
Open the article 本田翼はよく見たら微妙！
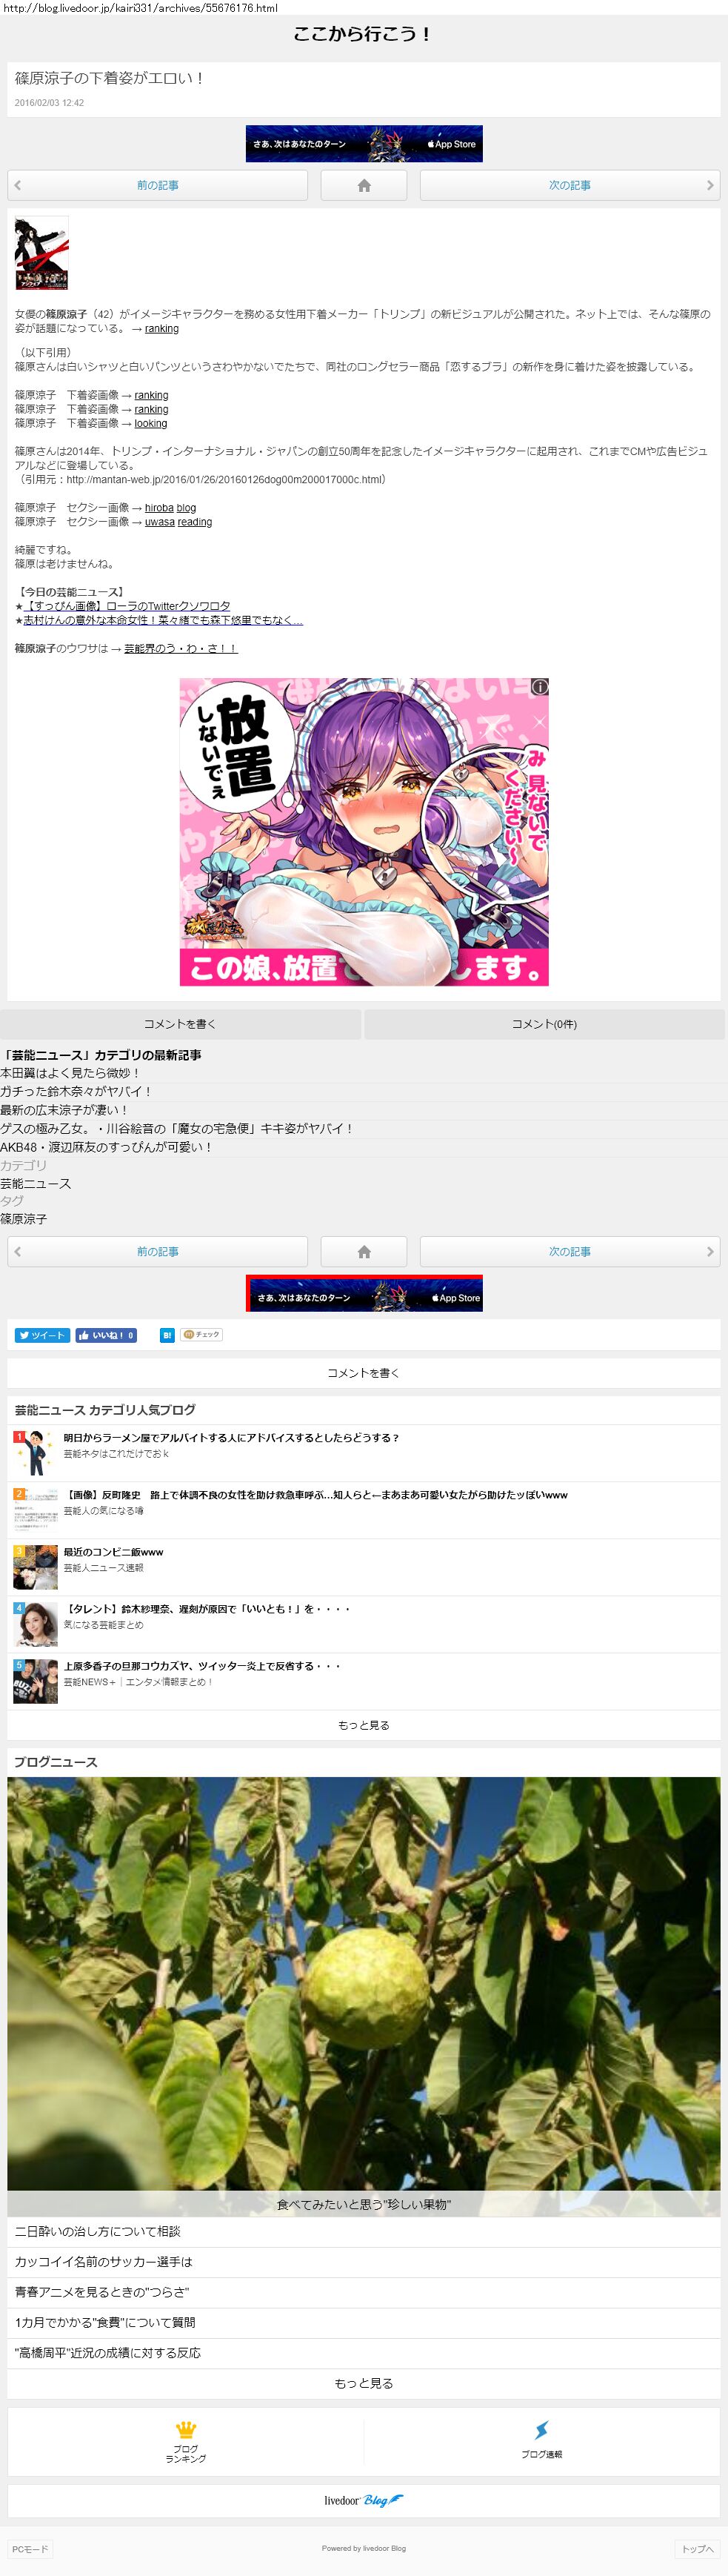[x=70, y=1073]
